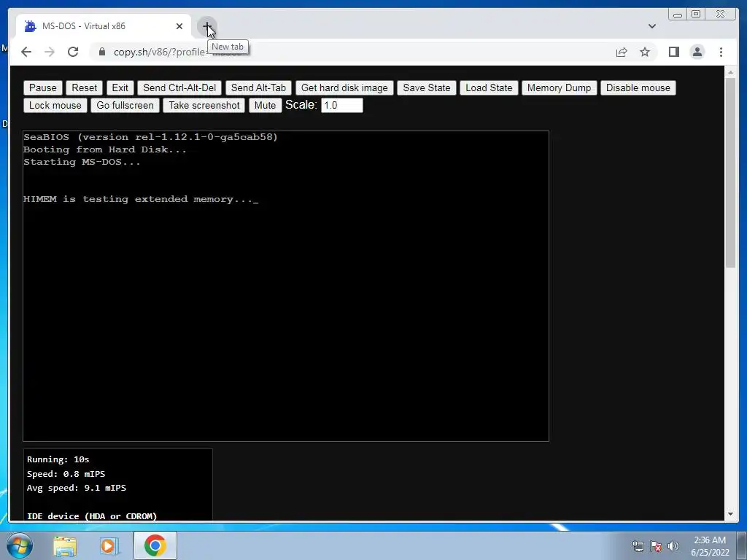The image size is (747, 560).
Task: Open the Windows Start menu
Action: pyautogui.click(x=19, y=545)
